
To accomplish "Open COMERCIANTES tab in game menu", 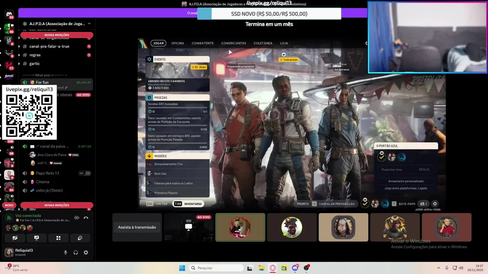I will [x=234, y=43].
